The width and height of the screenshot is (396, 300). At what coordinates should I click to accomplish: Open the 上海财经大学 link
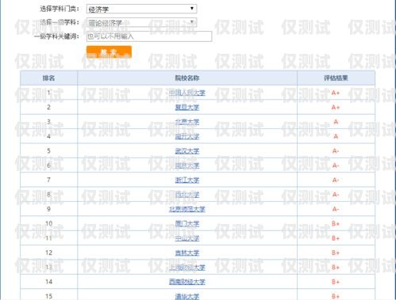(x=187, y=268)
